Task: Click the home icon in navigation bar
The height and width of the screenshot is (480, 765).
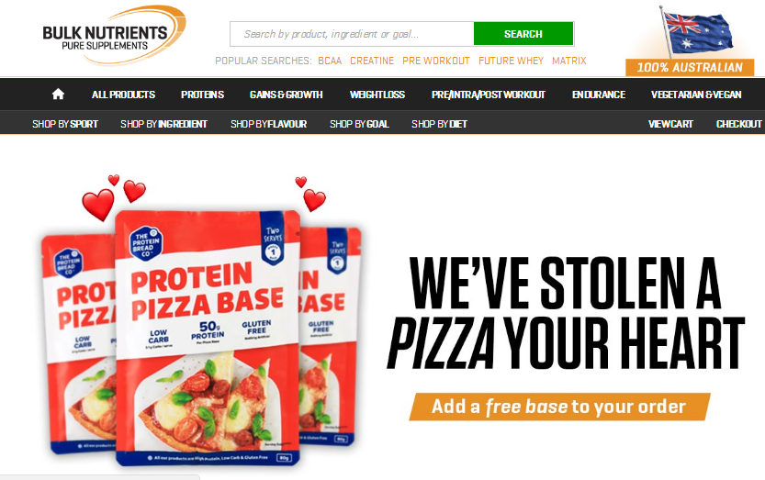Action: coord(58,95)
